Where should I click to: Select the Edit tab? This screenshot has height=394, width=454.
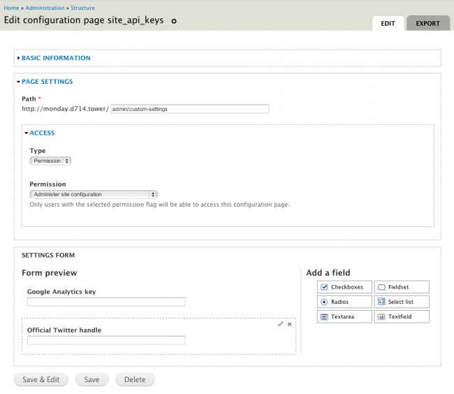pyautogui.click(x=388, y=23)
